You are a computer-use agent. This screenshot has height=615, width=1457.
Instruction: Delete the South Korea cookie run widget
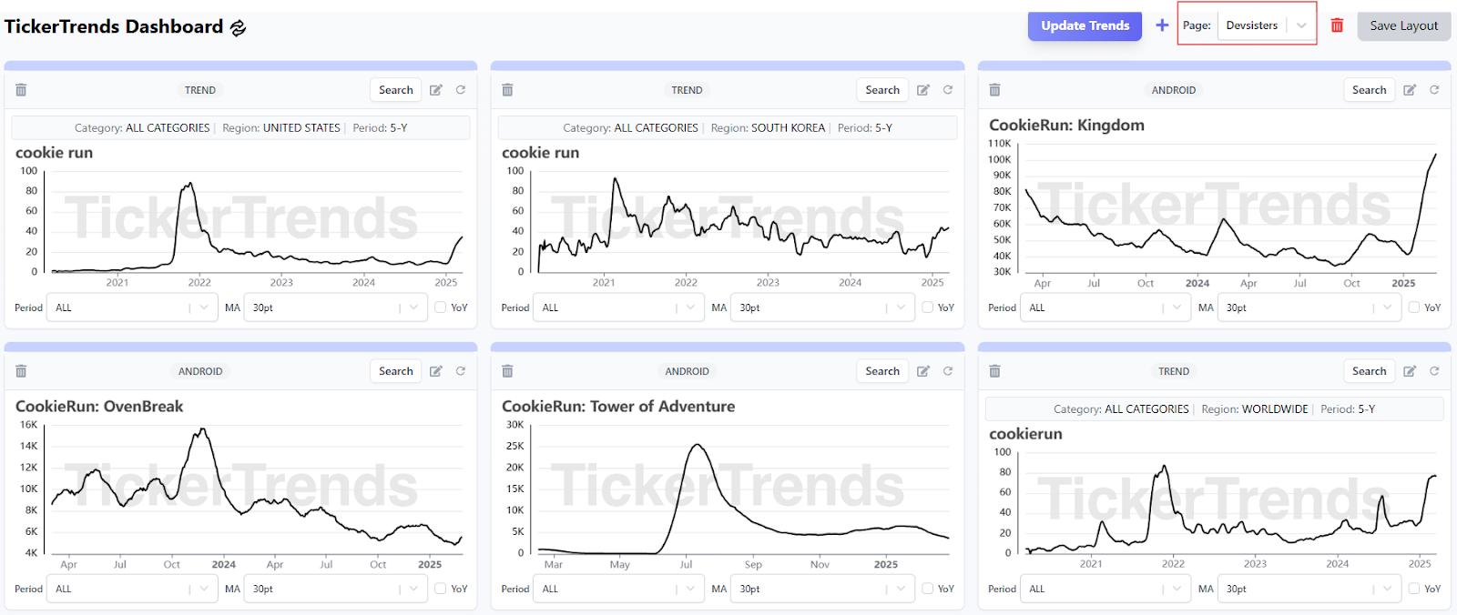click(507, 90)
